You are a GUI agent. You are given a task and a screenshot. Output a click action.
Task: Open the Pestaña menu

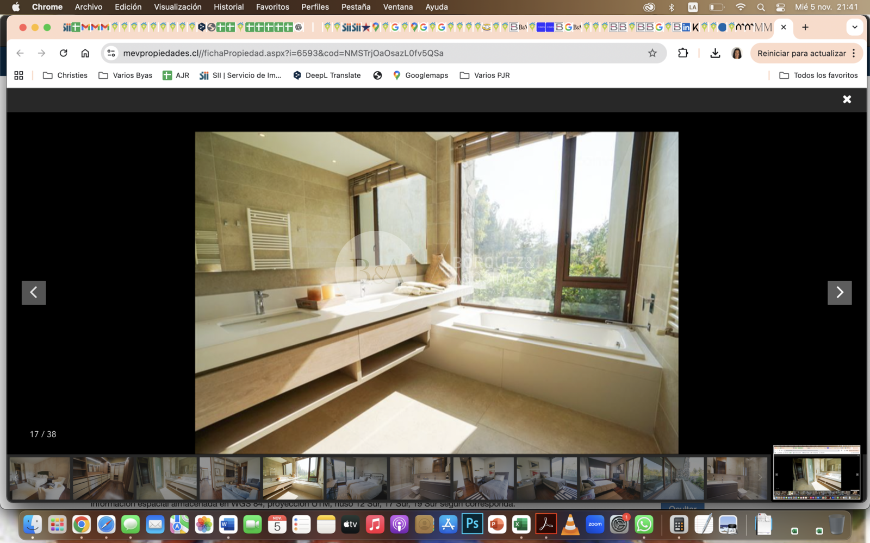click(356, 7)
